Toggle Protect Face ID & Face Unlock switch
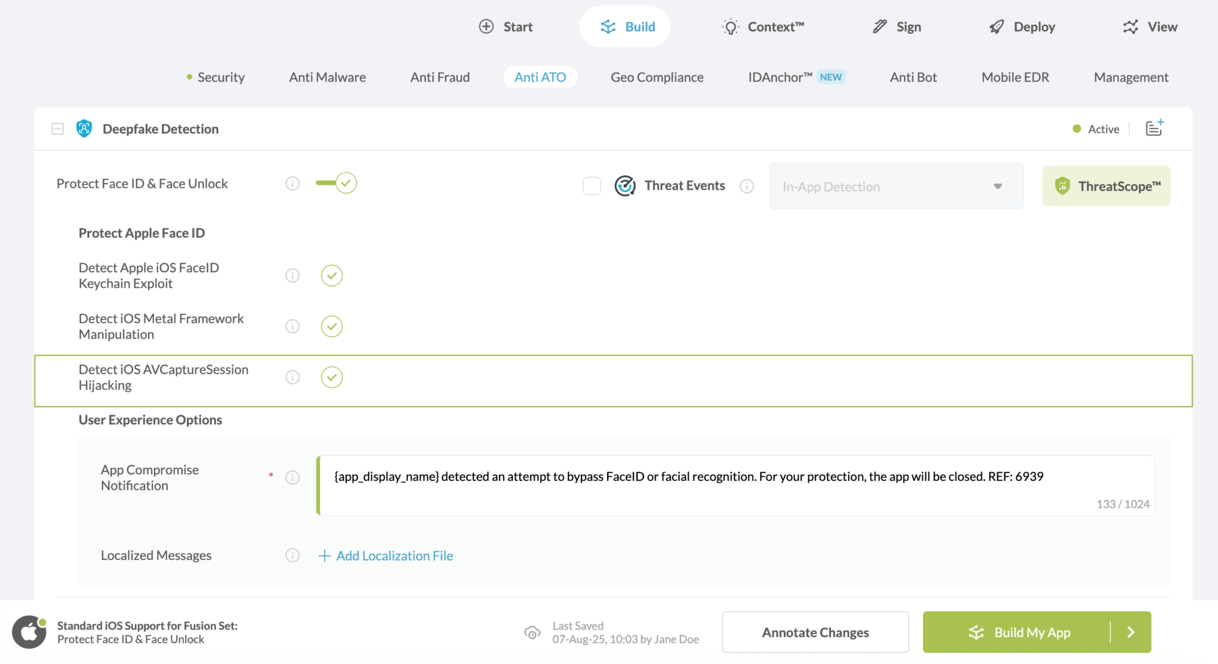1218x664 pixels. [337, 183]
